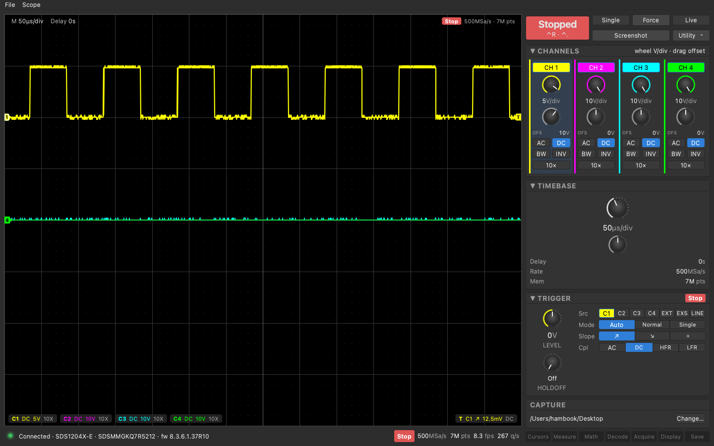Open the Decode tab
The width and height of the screenshot is (714, 446).
pos(618,437)
